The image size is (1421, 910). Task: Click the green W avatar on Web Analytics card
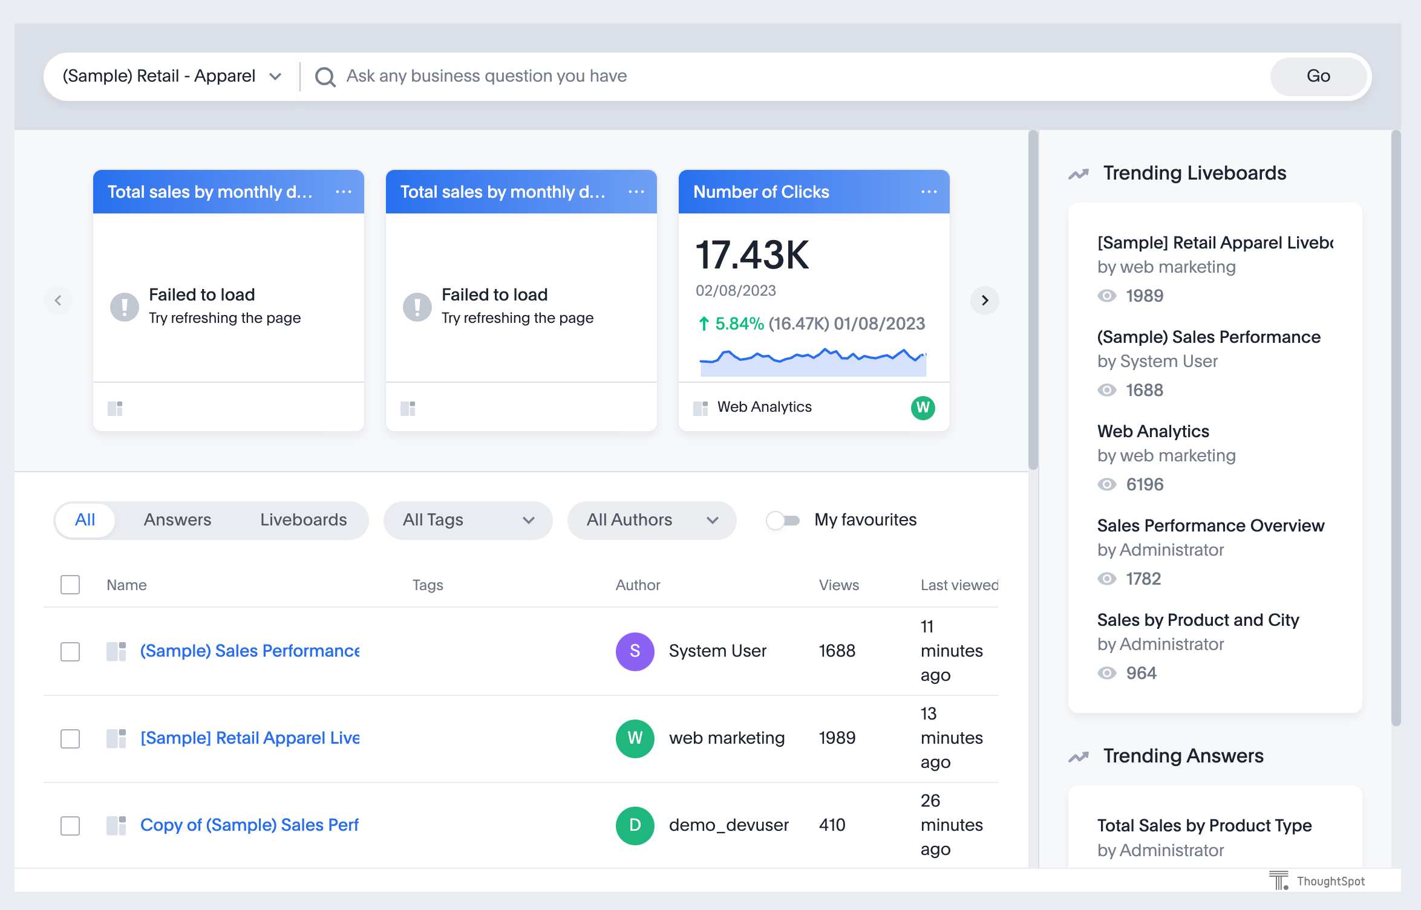point(922,408)
